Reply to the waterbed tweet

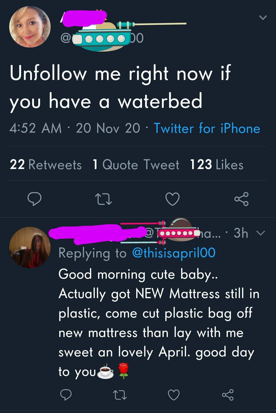coord(34,199)
